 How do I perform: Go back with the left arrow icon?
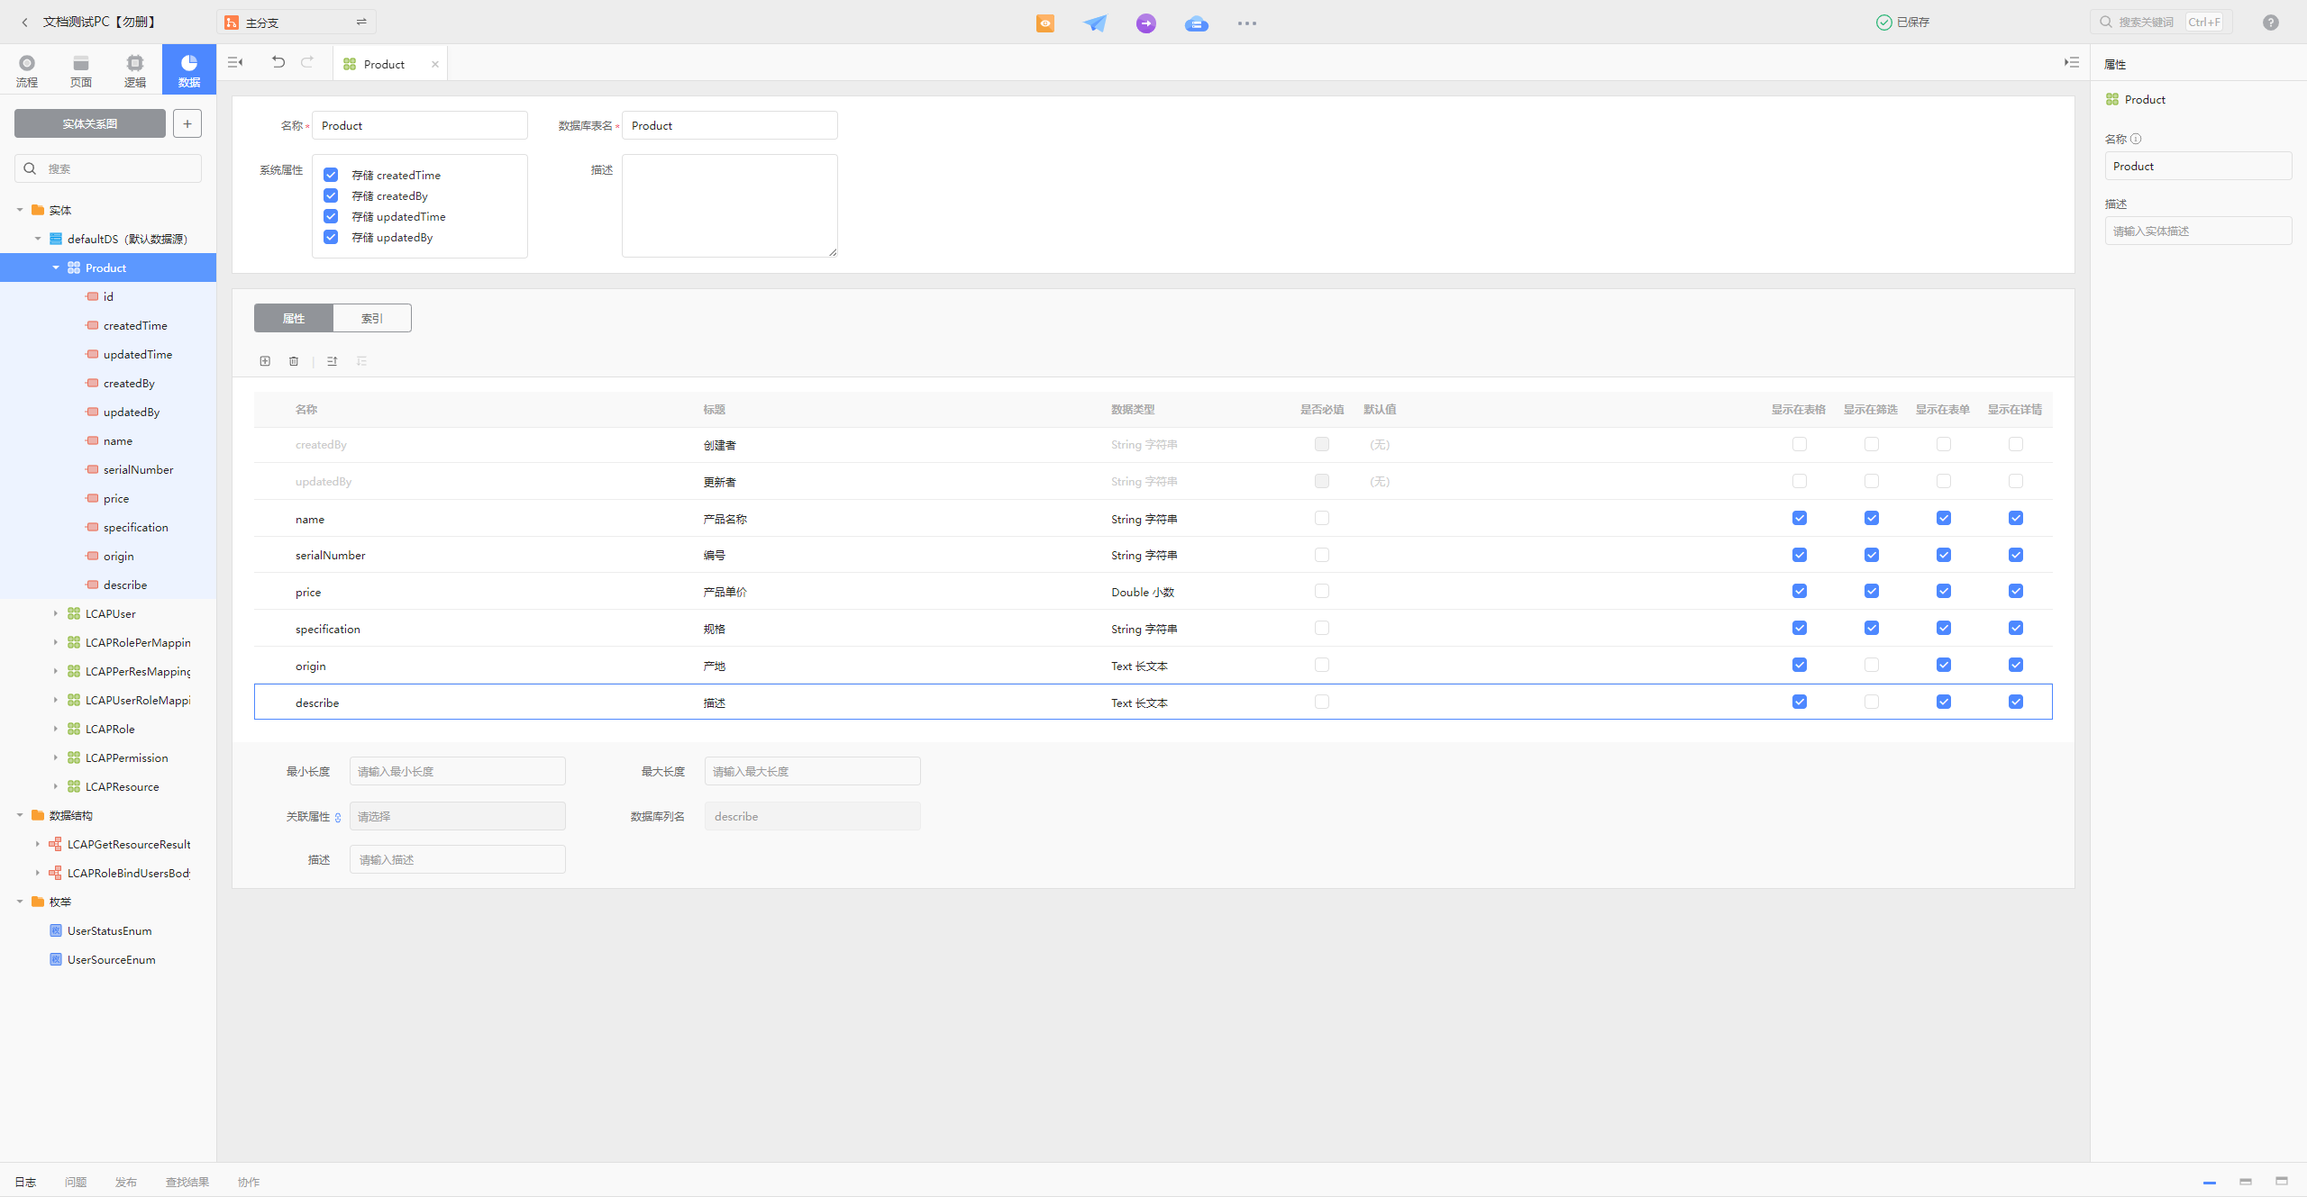(x=25, y=23)
